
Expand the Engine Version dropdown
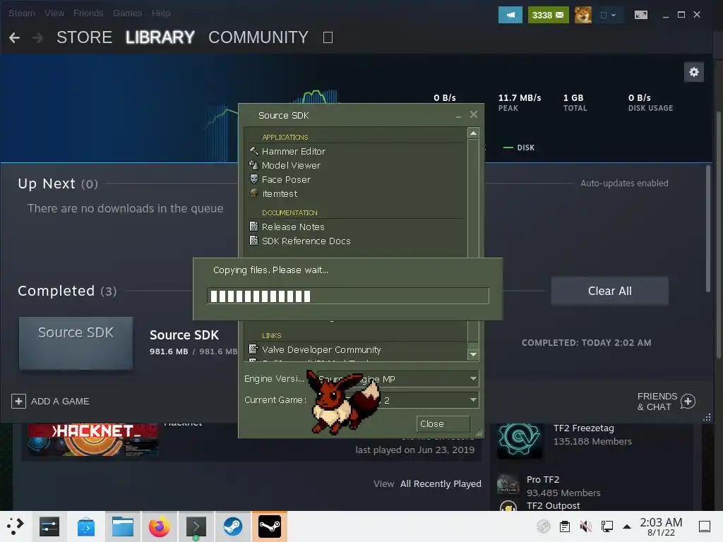click(x=473, y=379)
